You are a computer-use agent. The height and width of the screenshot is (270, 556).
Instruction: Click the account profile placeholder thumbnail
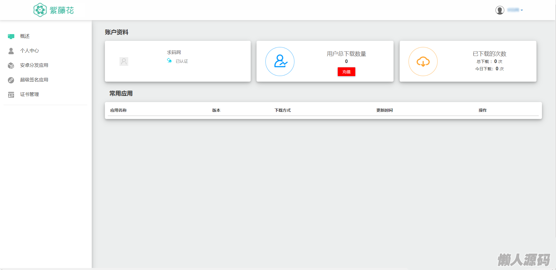[124, 62]
